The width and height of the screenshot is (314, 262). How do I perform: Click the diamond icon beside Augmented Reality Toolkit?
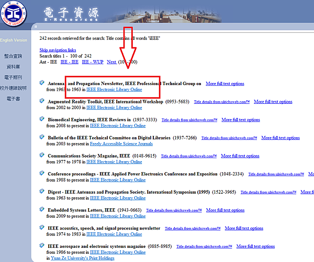tap(42, 101)
